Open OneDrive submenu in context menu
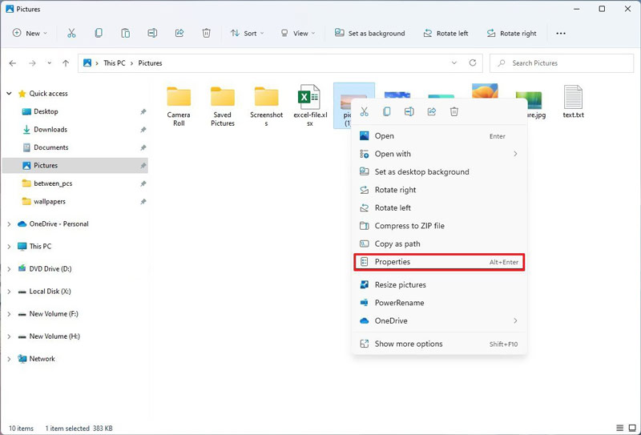Viewport: 641px width, 435px height. (x=439, y=321)
